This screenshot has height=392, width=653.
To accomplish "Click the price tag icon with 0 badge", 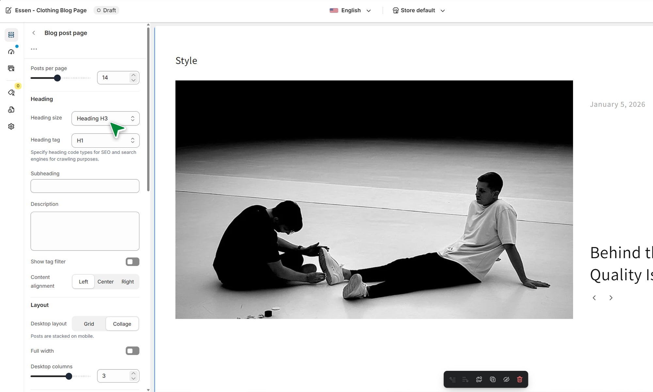I will pyautogui.click(x=11, y=93).
